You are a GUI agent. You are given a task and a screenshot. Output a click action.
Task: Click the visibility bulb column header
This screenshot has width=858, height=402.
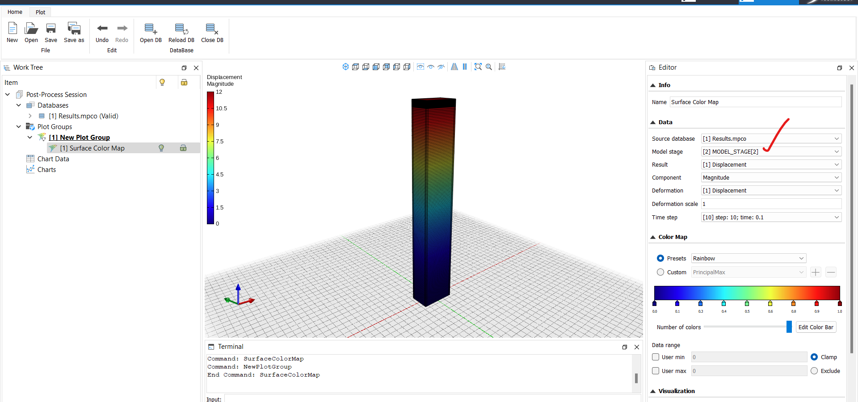pyautogui.click(x=162, y=82)
